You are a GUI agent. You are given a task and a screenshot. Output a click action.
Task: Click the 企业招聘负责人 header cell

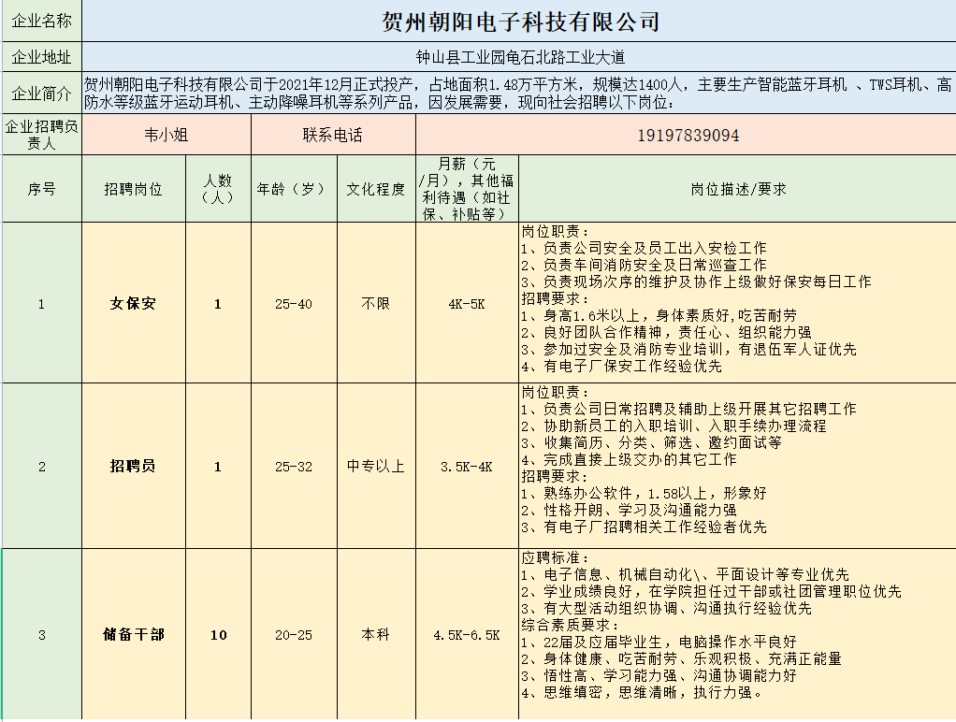41,135
